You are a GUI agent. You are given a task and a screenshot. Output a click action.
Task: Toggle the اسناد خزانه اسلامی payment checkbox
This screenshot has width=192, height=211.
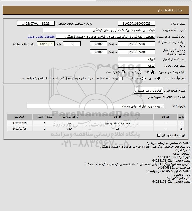coord(121,78)
